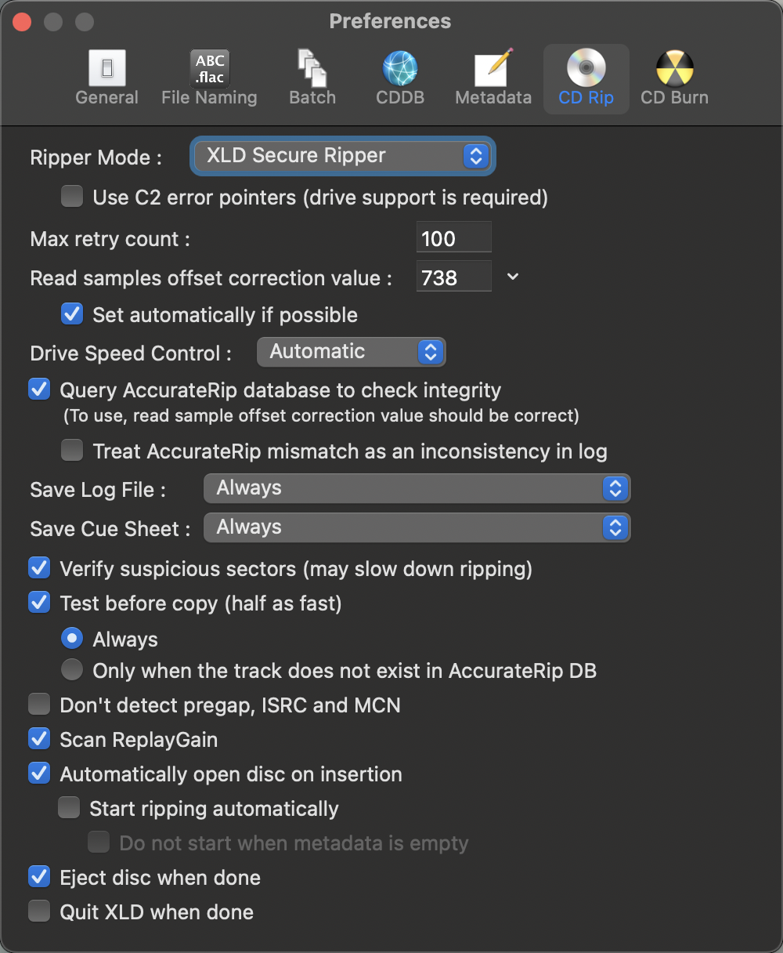Expand the Drive Speed Control dropdown
Image resolution: width=783 pixels, height=953 pixels.
(351, 352)
